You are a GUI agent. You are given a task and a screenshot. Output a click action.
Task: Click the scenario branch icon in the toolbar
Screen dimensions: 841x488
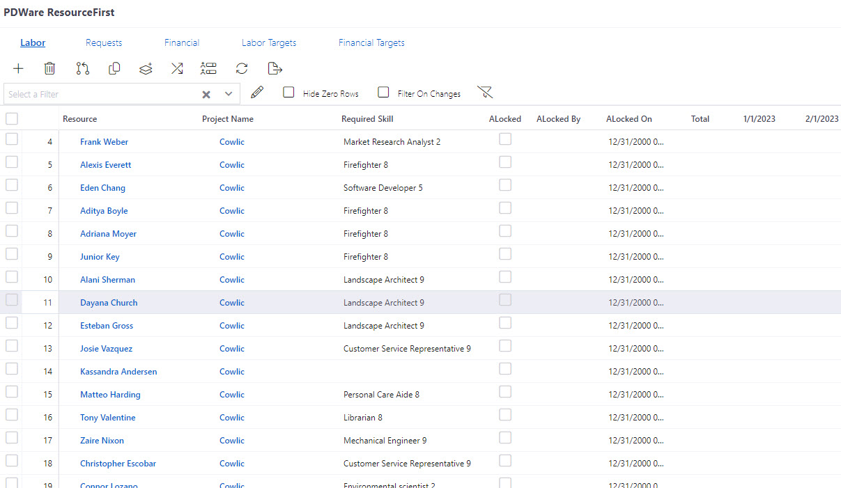tap(82, 68)
